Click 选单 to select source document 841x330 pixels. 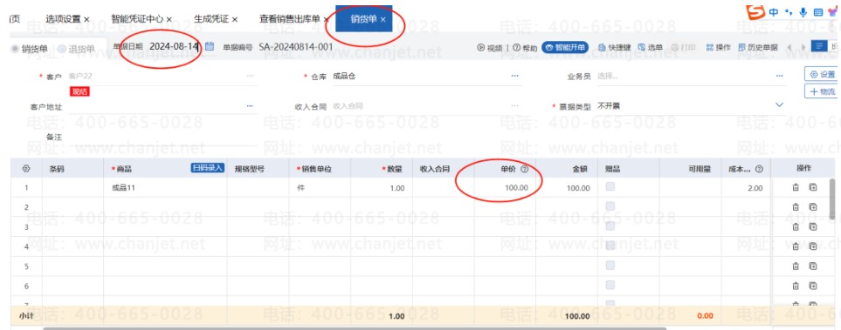point(650,47)
